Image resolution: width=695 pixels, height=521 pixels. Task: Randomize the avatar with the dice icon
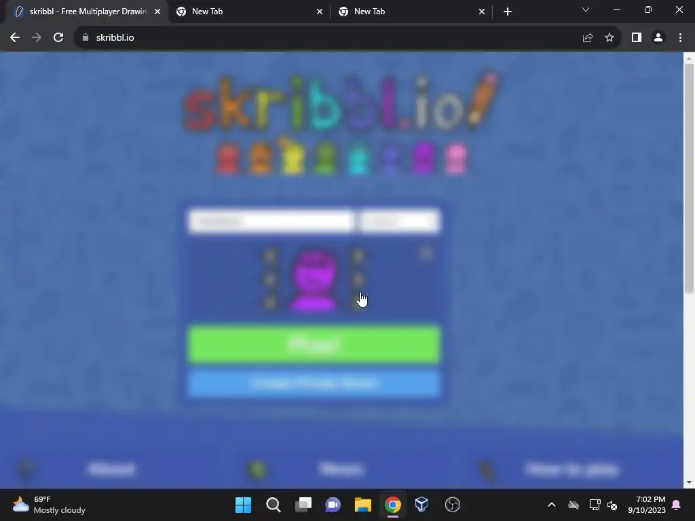tap(426, 254)
